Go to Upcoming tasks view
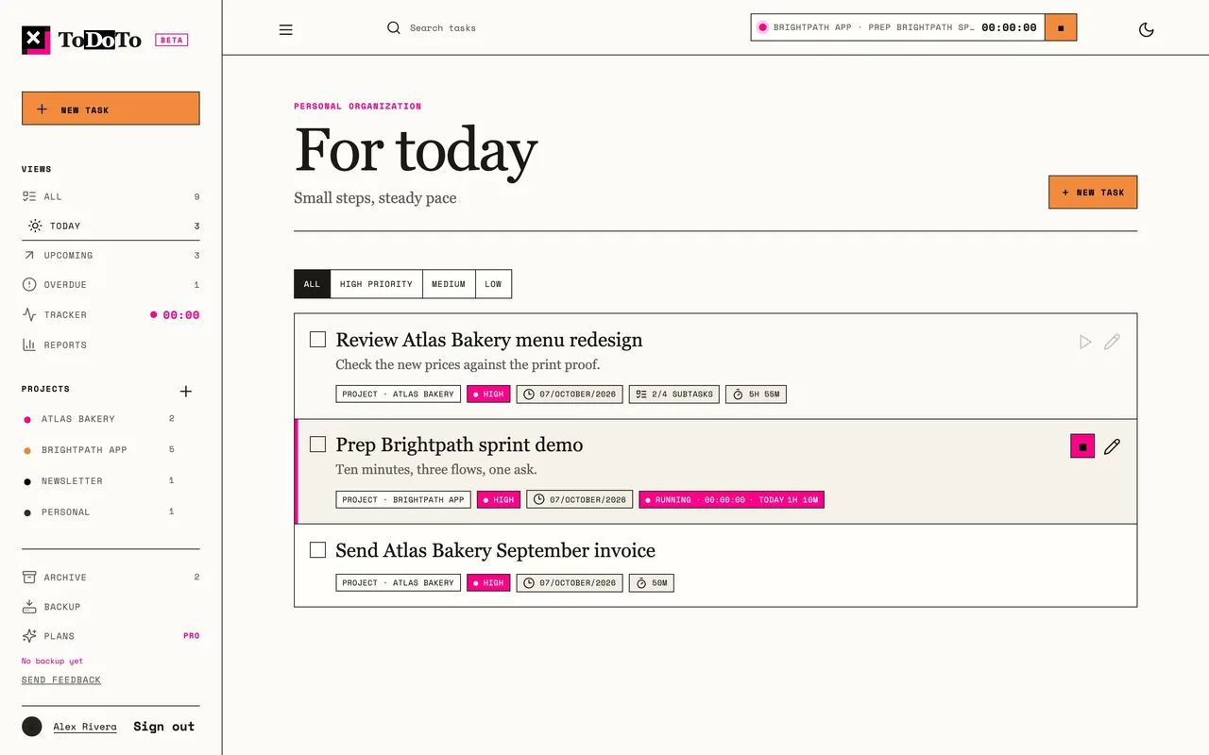This screenshot has width=1209, height=755. coord(111,255)
